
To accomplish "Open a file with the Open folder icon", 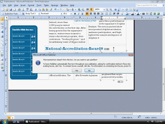I will (7, 10).
